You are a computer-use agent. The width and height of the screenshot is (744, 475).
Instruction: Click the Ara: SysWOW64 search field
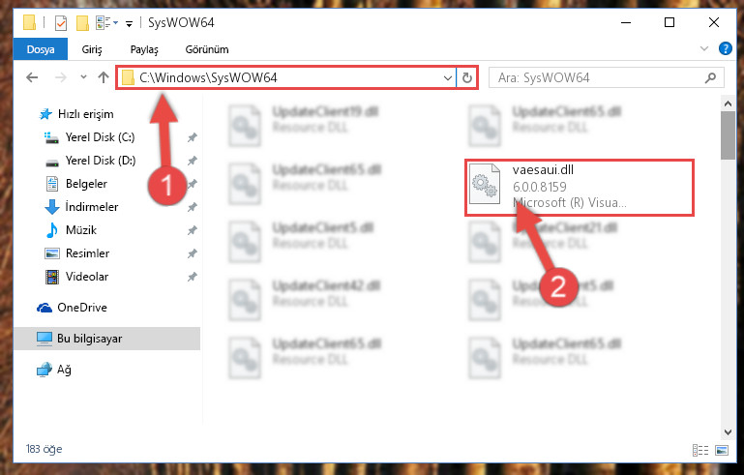coord(598,77)
